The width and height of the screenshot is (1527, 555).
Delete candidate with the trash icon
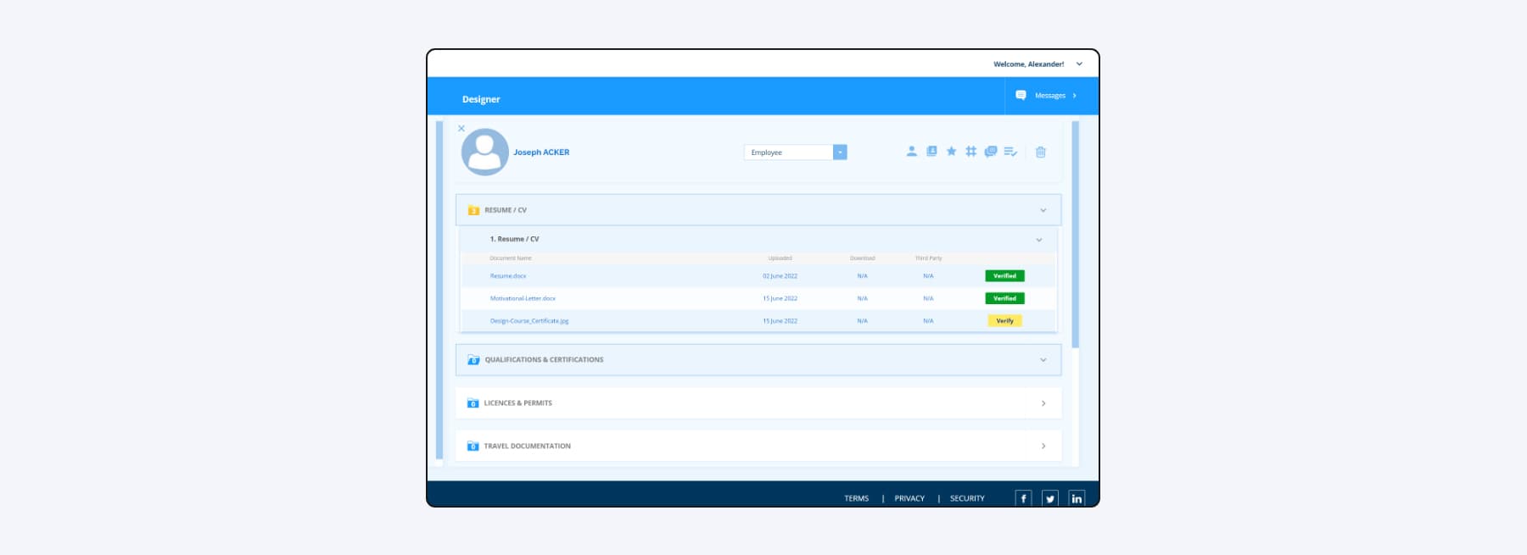pos(1041,153)
